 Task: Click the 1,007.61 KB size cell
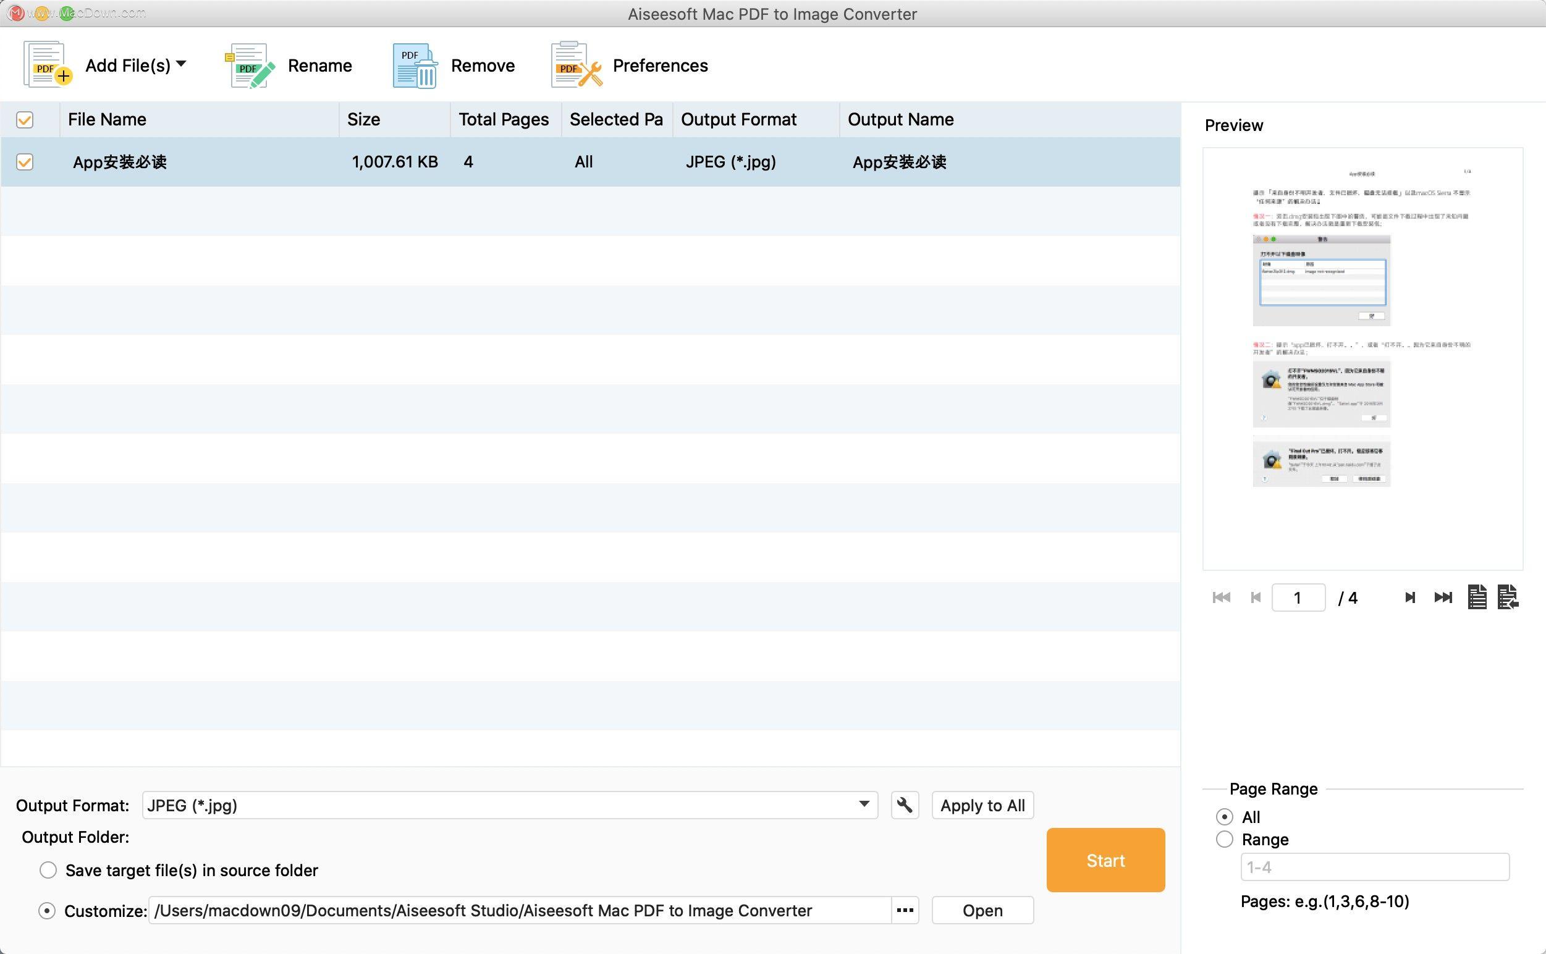(x=395, y=162)
